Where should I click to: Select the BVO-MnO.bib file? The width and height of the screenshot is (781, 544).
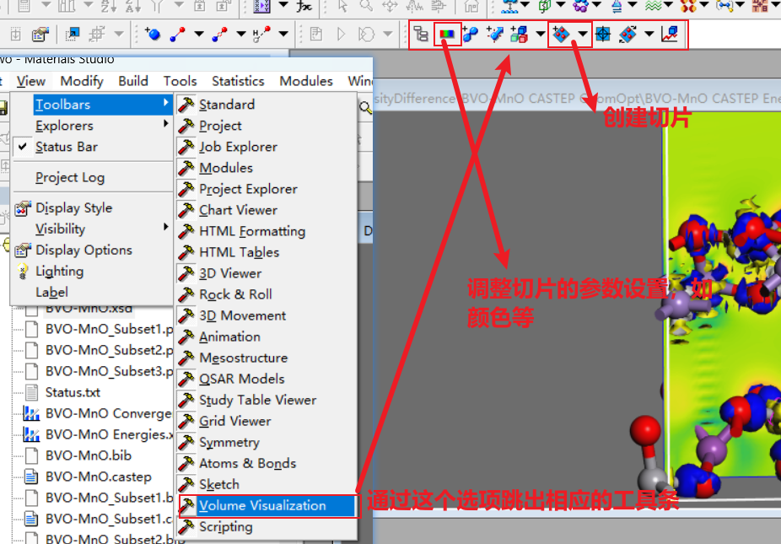tap(89, 455)
